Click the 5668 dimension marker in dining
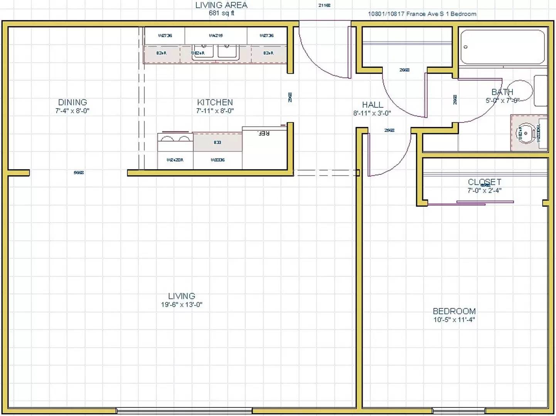556x416 pixels. point(79,172)
